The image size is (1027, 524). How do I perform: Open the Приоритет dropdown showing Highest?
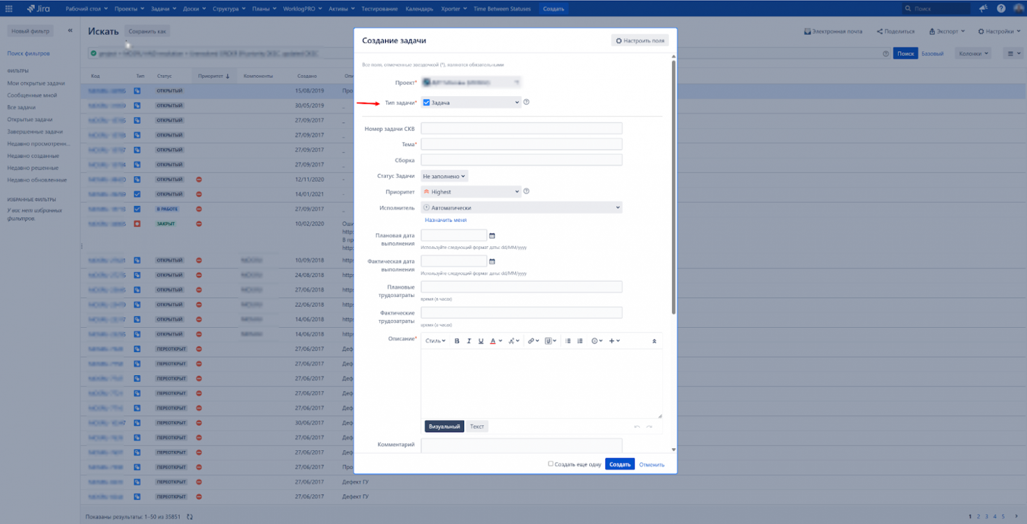(x=471, y=192)
